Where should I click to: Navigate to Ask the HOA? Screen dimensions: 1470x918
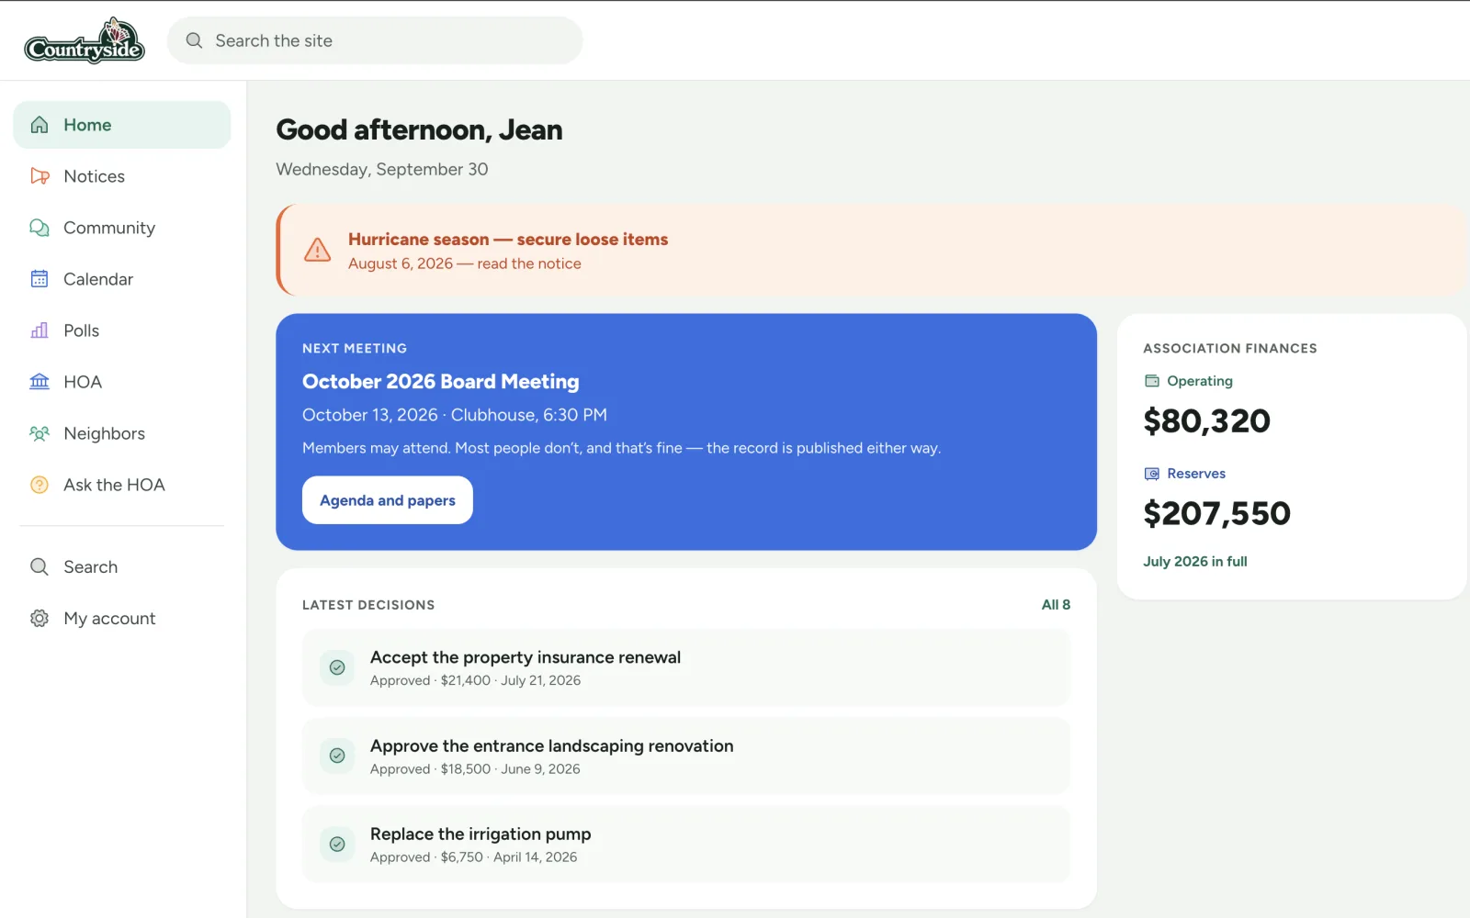(122, 485)
